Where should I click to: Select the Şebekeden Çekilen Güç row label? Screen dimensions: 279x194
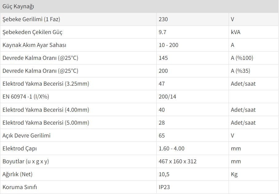32,32
